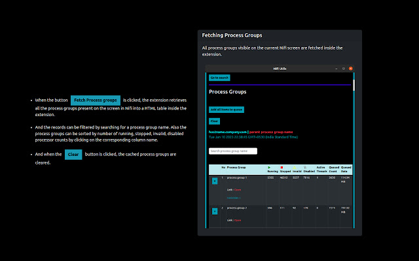Click the add button for process group 1

pyautogui.click(x=215, y=181)
